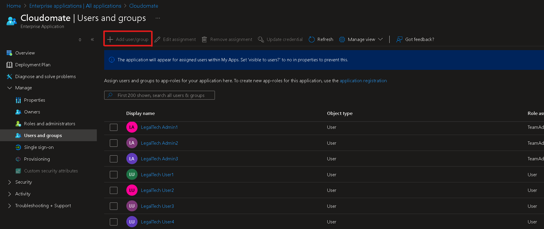Click the Remove assignment trash icon

click(x=204, y=39)
